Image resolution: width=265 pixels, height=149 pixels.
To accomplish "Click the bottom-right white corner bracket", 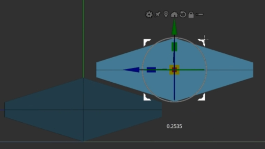I will [202, 97].
